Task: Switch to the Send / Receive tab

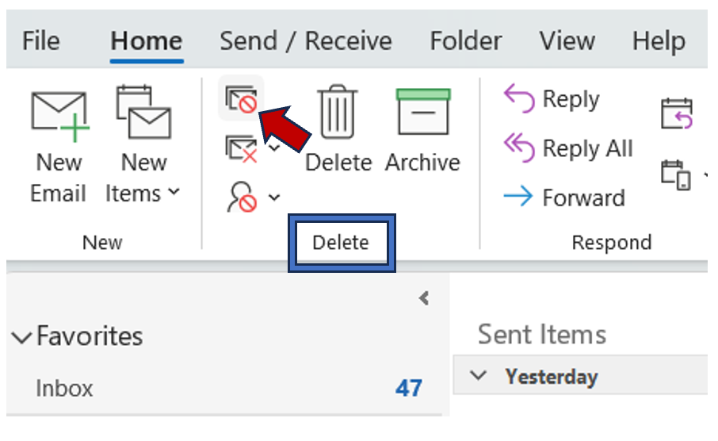Action: point(305,41)
